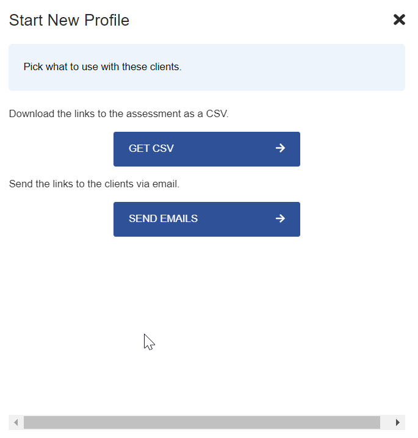Click the 'Download the links' description text
Image resolution: width=418 pixels, height=438 pixels.
[118, 113]
